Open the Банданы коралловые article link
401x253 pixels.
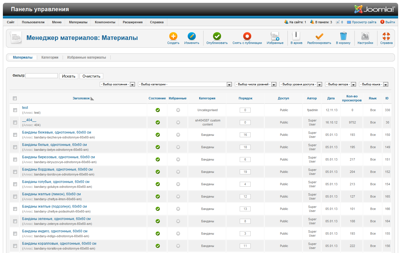click(x=59, y=244)
